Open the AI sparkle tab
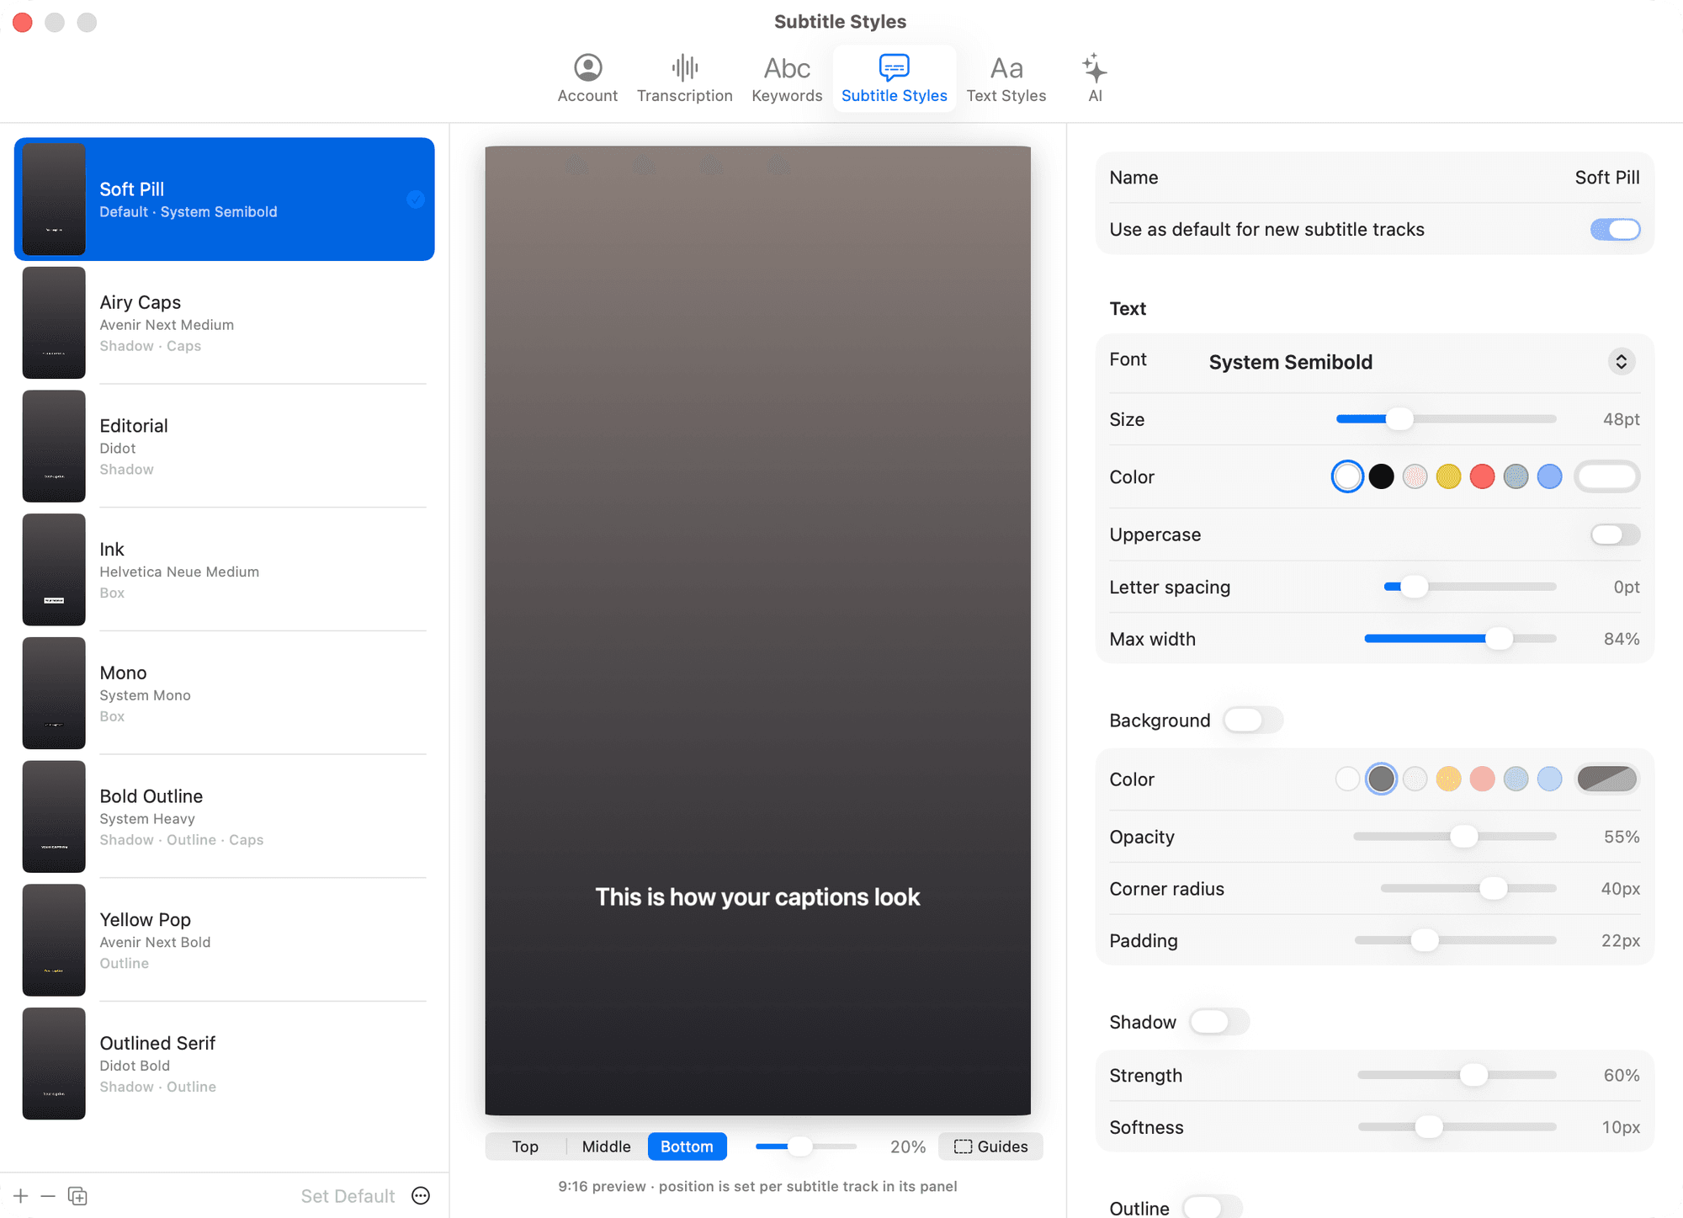The width and height of the screenshot is (1683, 1218). tap(1095, 78)
